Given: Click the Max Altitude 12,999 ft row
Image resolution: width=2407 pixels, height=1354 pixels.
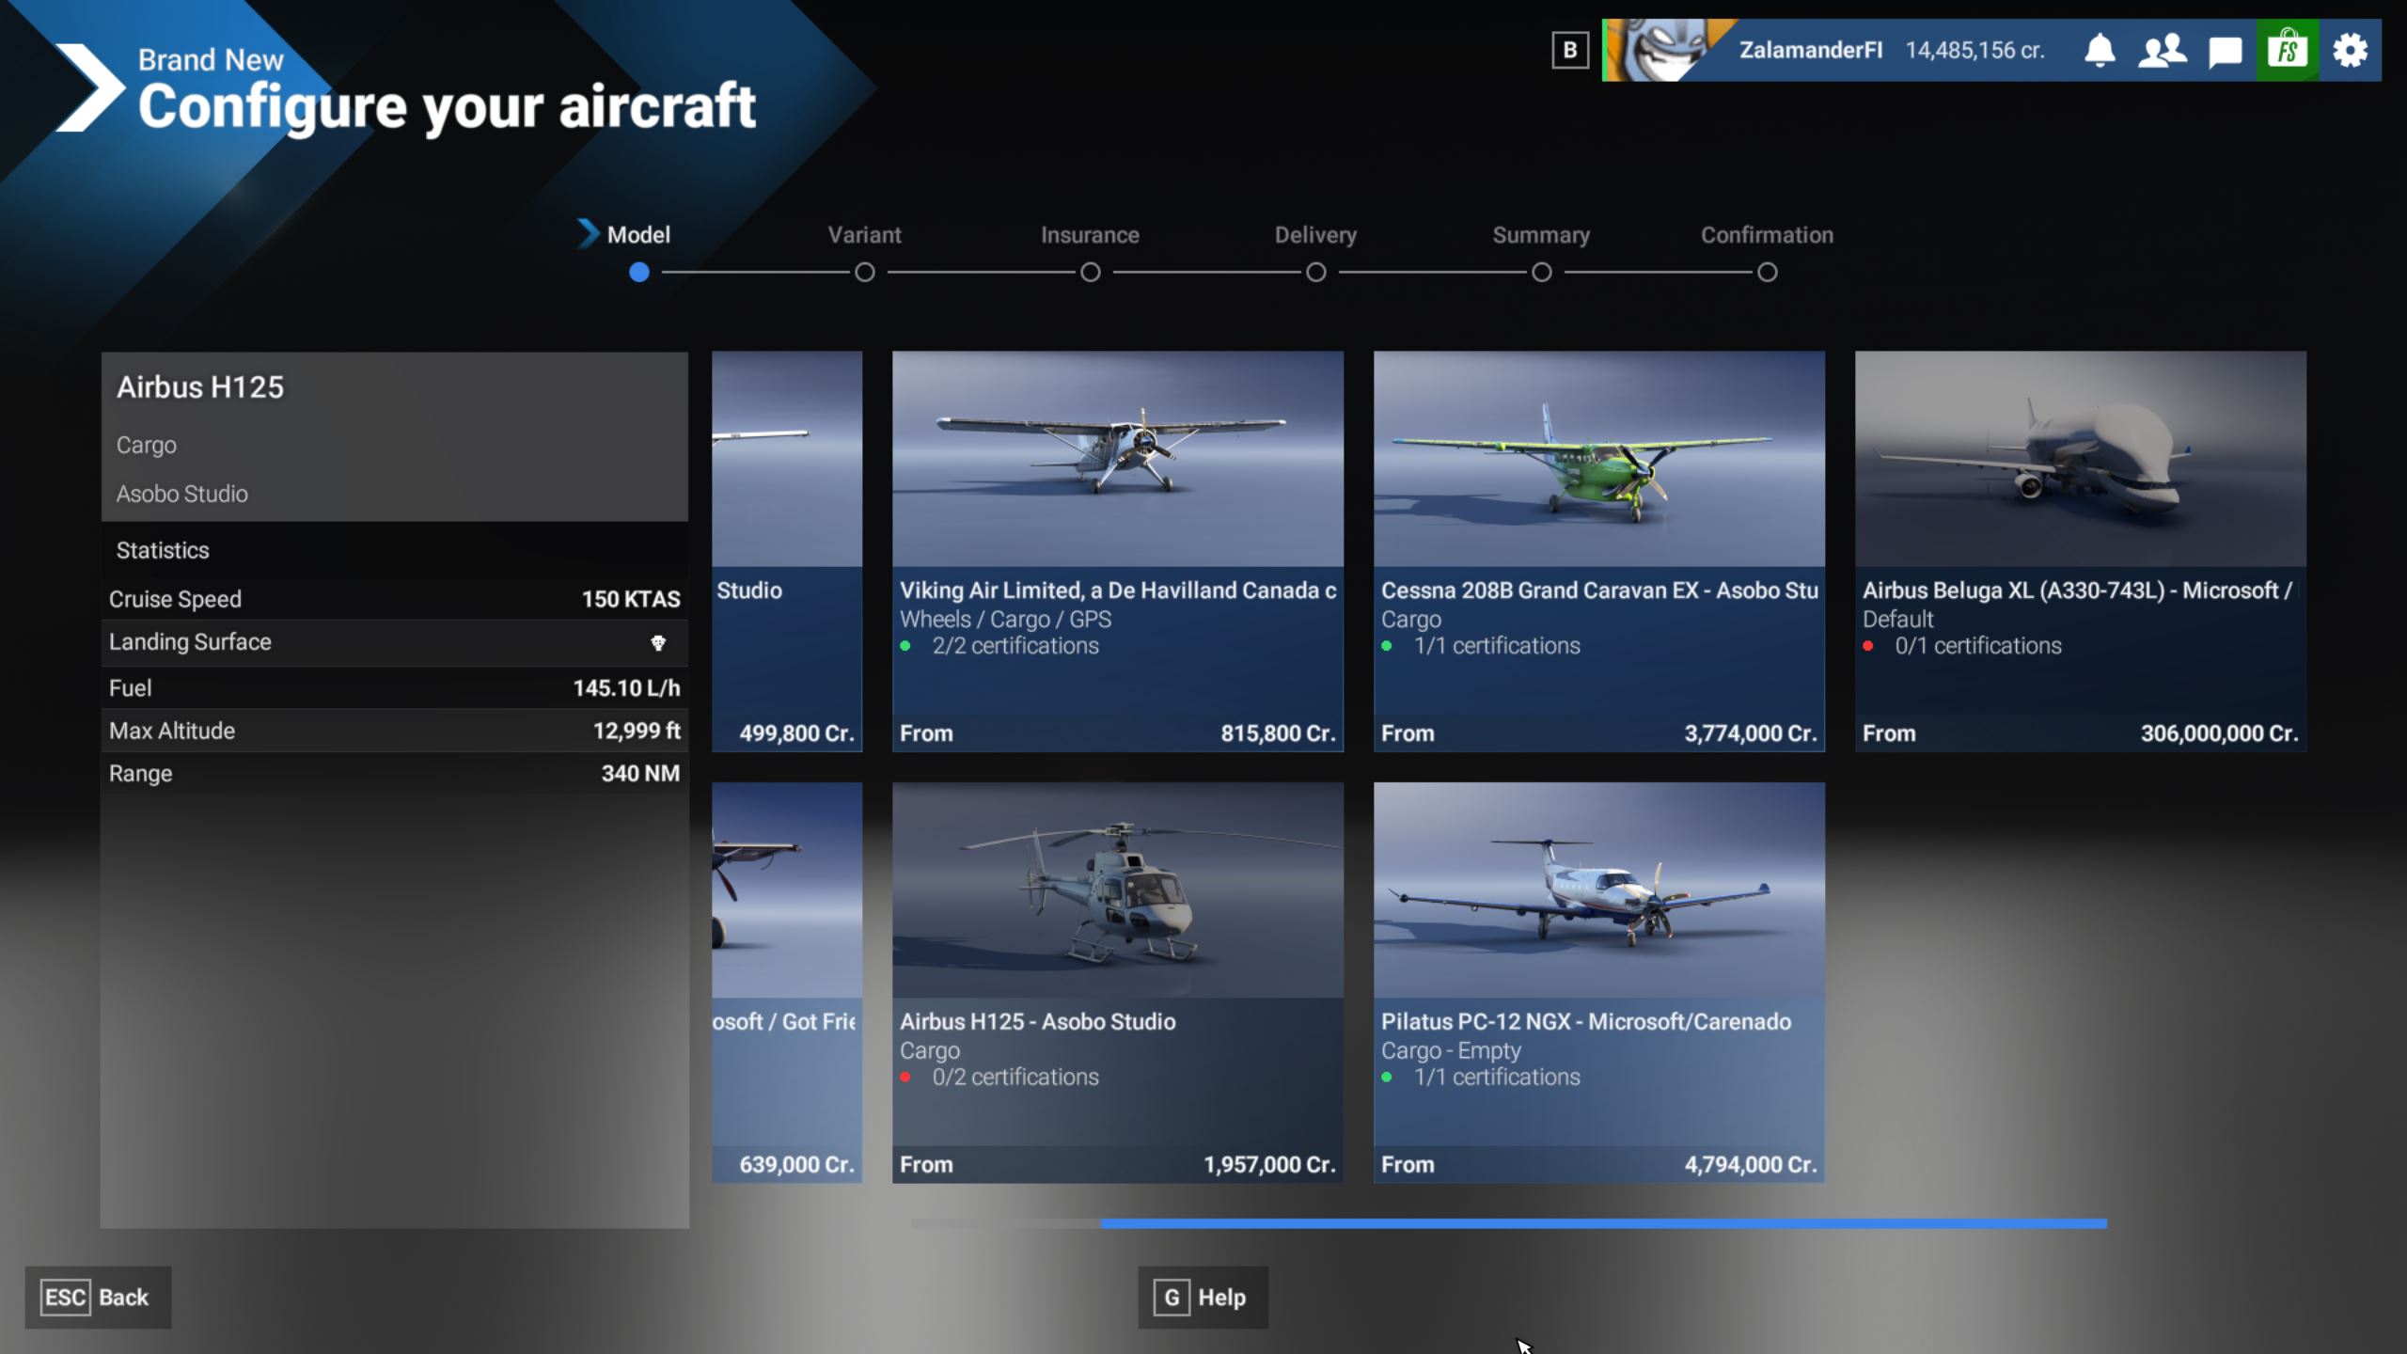Looking at the screenshot, I should [x=395, y=731].
